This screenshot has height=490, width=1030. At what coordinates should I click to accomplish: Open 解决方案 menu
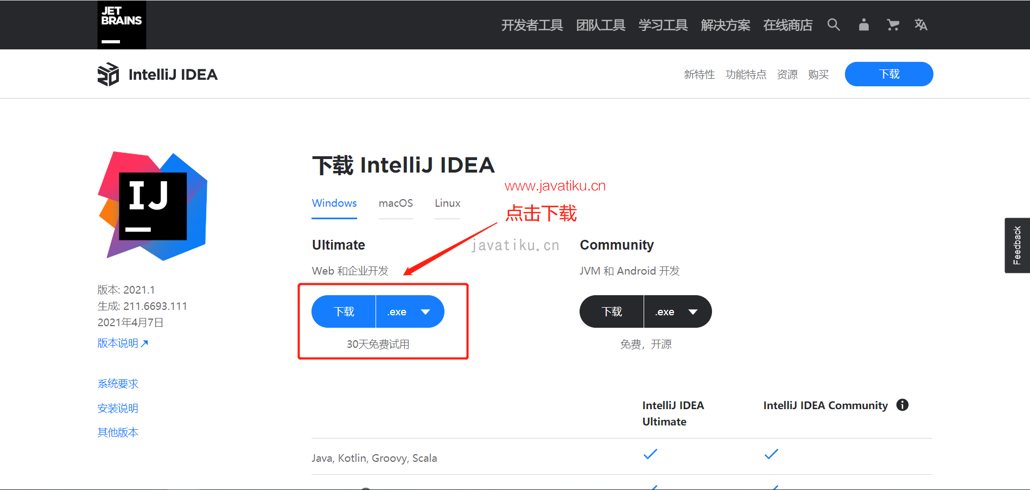click(726, 25)
